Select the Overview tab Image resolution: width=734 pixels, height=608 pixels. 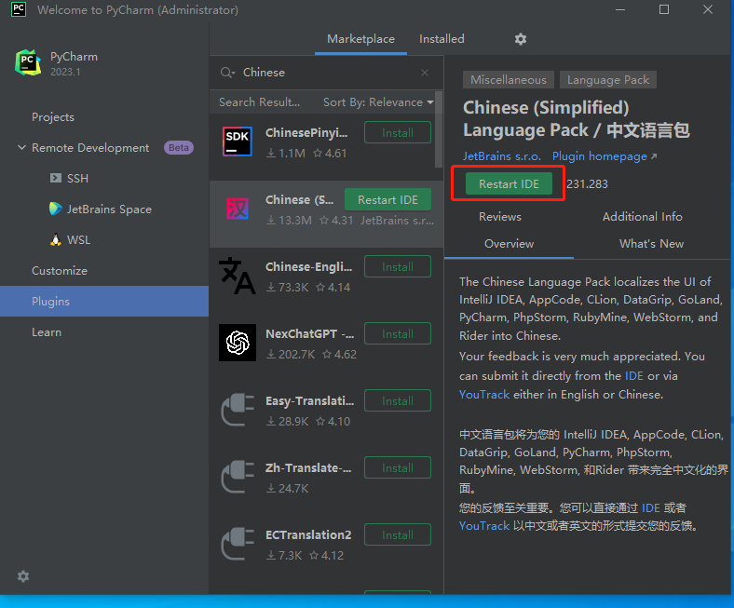pos(509,244)
